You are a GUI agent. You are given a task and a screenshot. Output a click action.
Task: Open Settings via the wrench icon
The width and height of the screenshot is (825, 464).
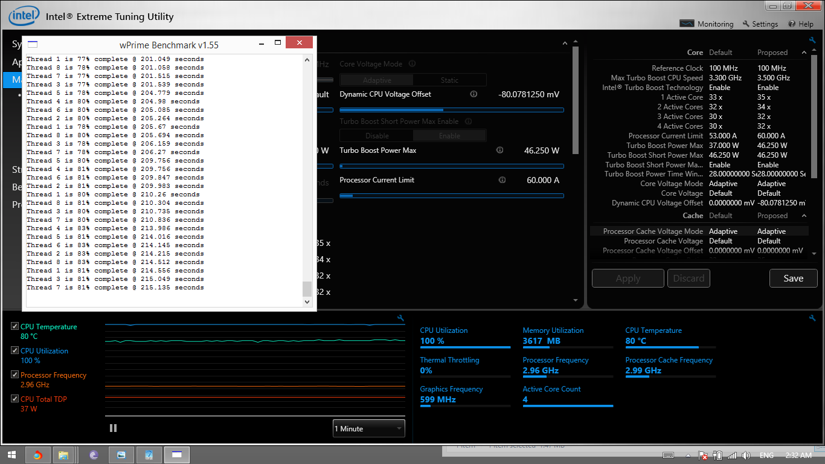coord(746,24)
